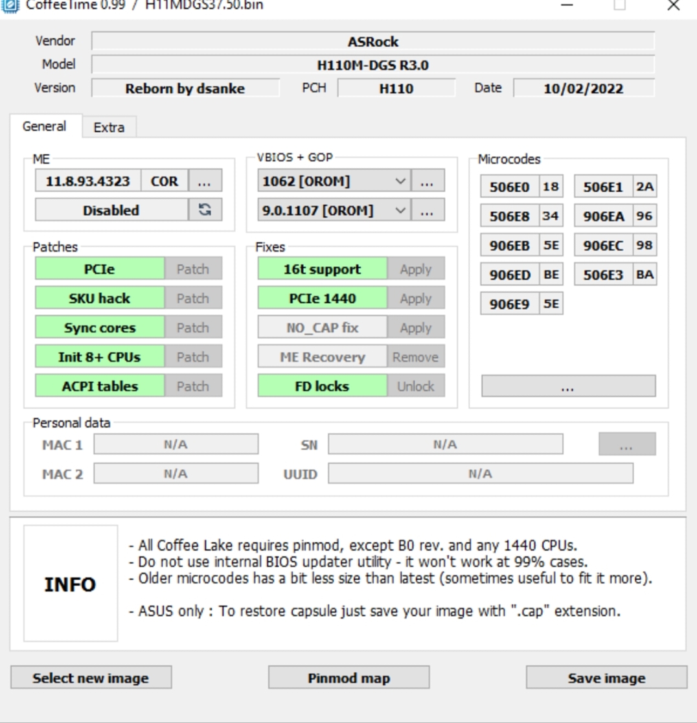The height and width of the screenshot is (723, 697).
Task: Toggle the FD locks indicator
Action: pos(322,386)
